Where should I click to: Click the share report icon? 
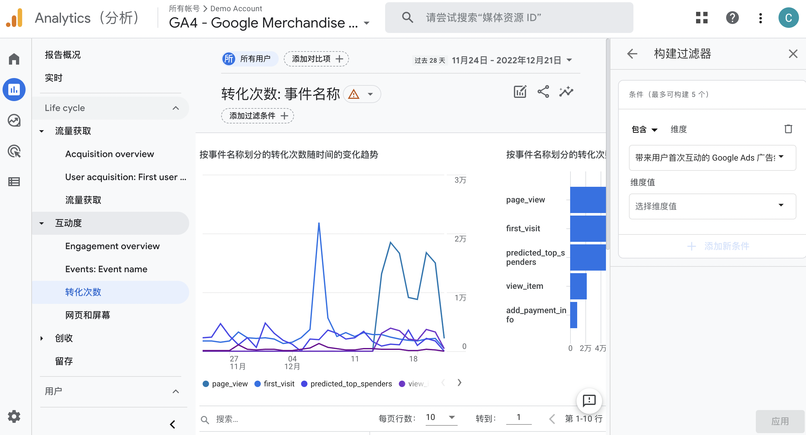tap(543, 92)
